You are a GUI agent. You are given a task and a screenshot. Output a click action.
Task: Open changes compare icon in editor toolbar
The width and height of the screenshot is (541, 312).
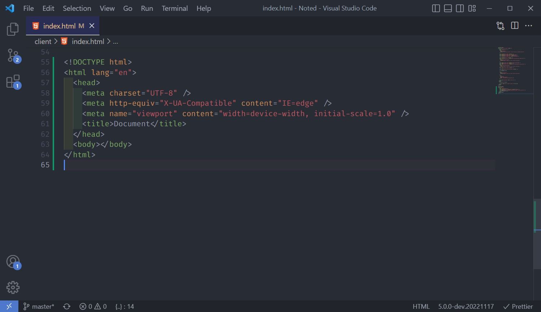[x=500, y=26]
